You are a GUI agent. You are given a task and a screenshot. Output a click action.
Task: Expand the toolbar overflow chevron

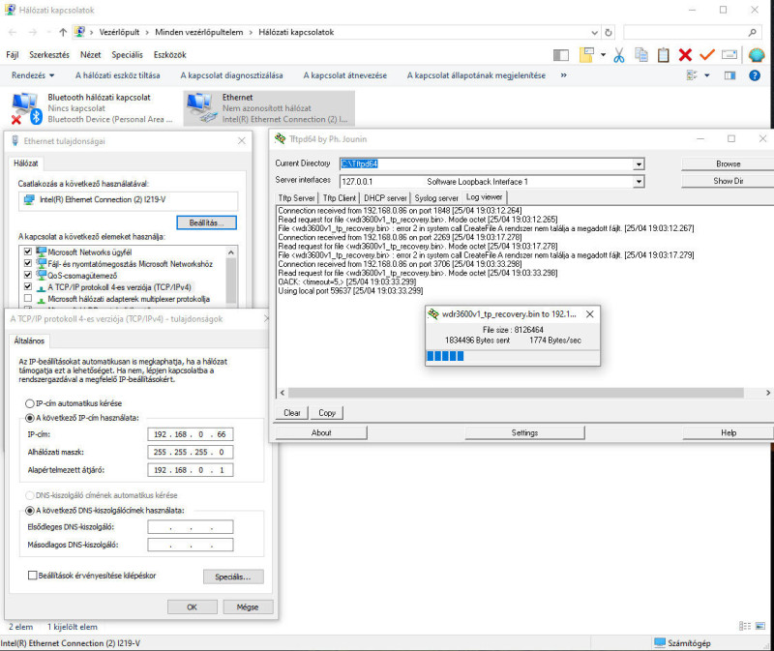click(x=563, y=75)
